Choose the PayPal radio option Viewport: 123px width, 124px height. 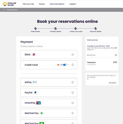pyautogui.click(x=73, y=93)
